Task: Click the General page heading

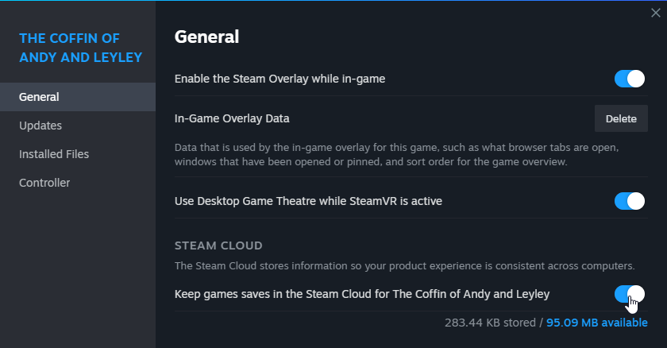Action: point(206,37)
